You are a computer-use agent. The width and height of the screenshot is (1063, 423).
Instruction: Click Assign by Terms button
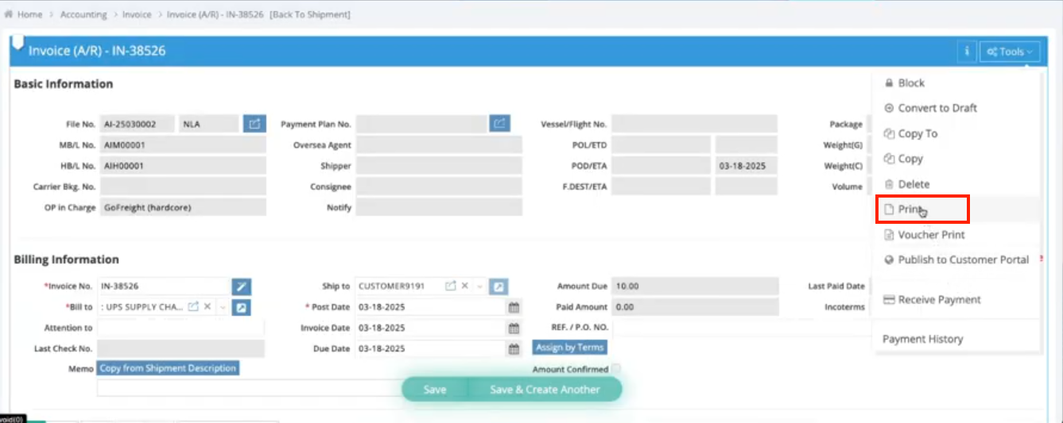569,348
